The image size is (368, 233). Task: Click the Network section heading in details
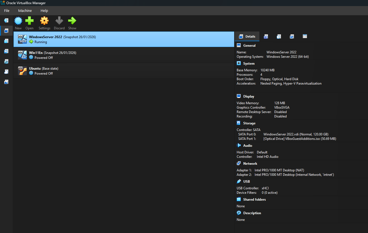(x=250, y=164)
